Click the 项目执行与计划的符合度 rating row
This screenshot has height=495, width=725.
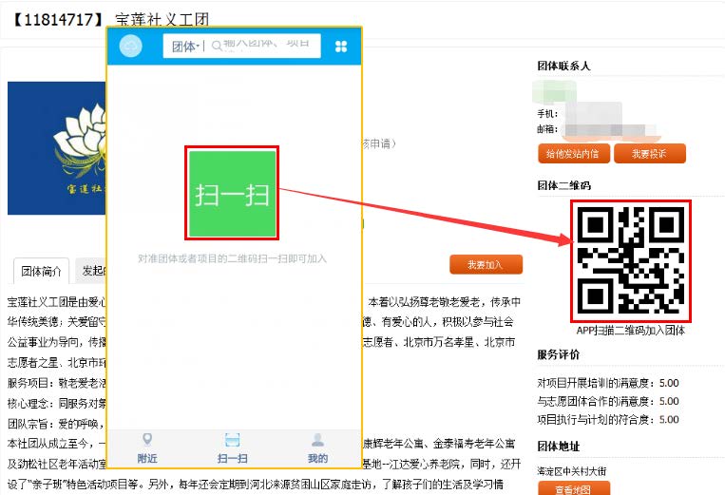(x=608, y=420)
